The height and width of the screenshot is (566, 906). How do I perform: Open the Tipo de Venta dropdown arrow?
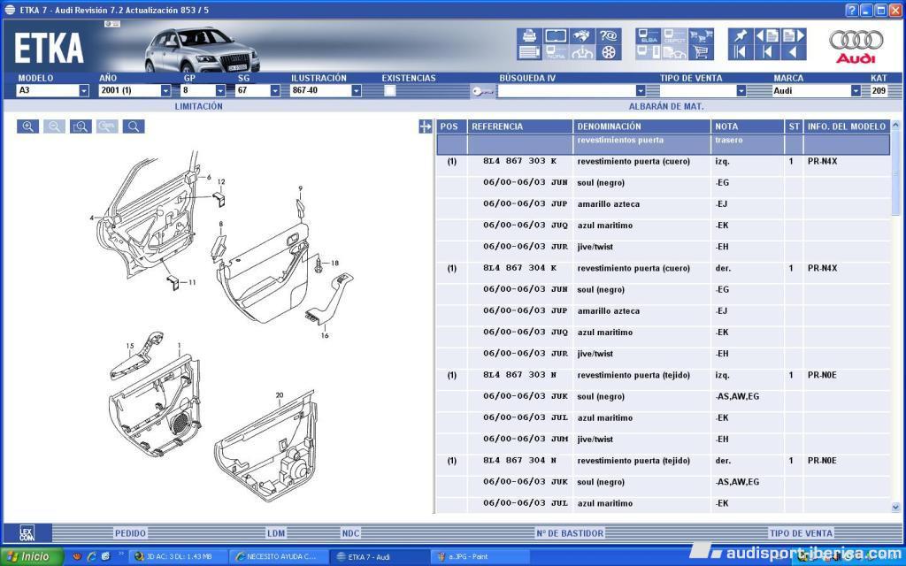(x=741, y=91)
